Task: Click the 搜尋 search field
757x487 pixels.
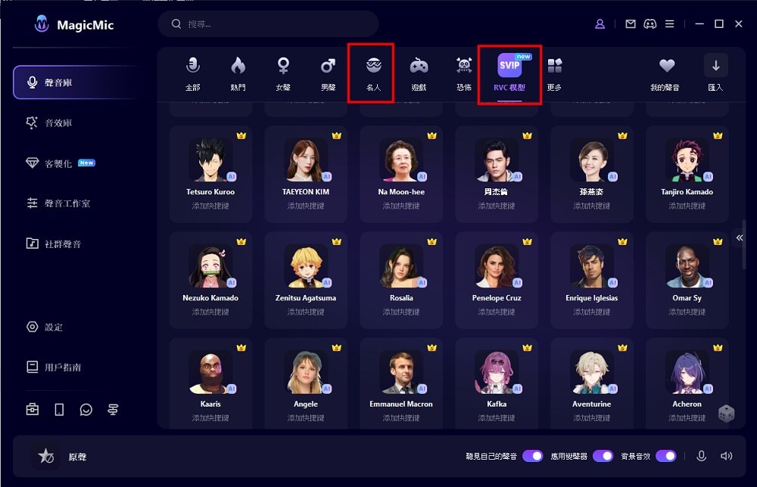Action: 273,24
